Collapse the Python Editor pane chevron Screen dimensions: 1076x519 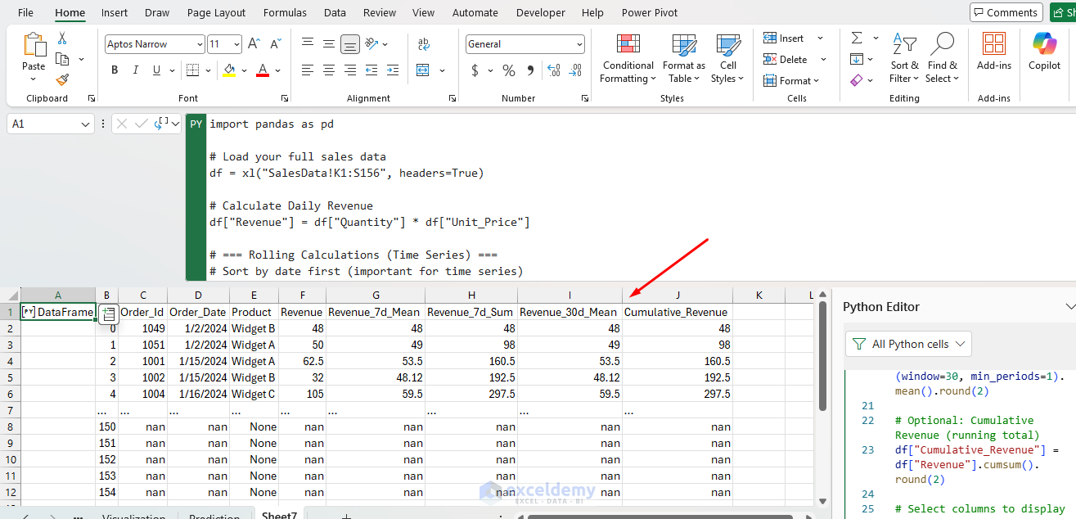click(x=1069, y=306)
